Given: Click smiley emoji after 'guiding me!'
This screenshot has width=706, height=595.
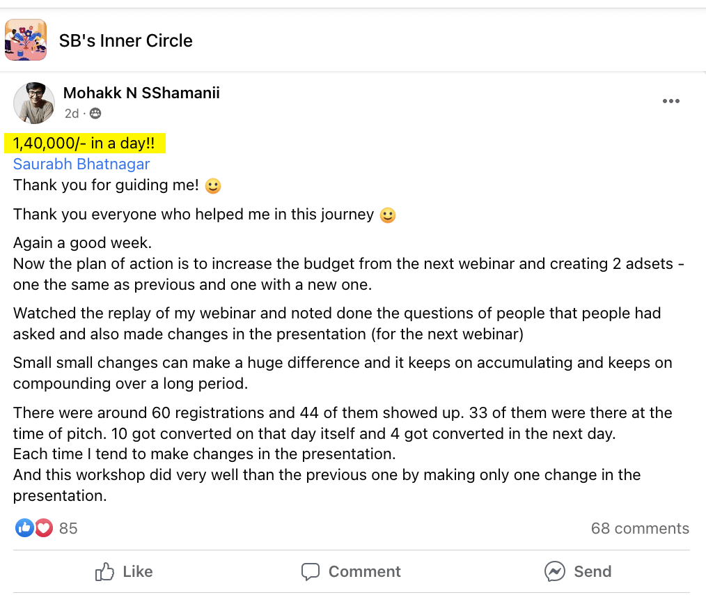Looking at the screenshot, I should (x=213, y=186).
